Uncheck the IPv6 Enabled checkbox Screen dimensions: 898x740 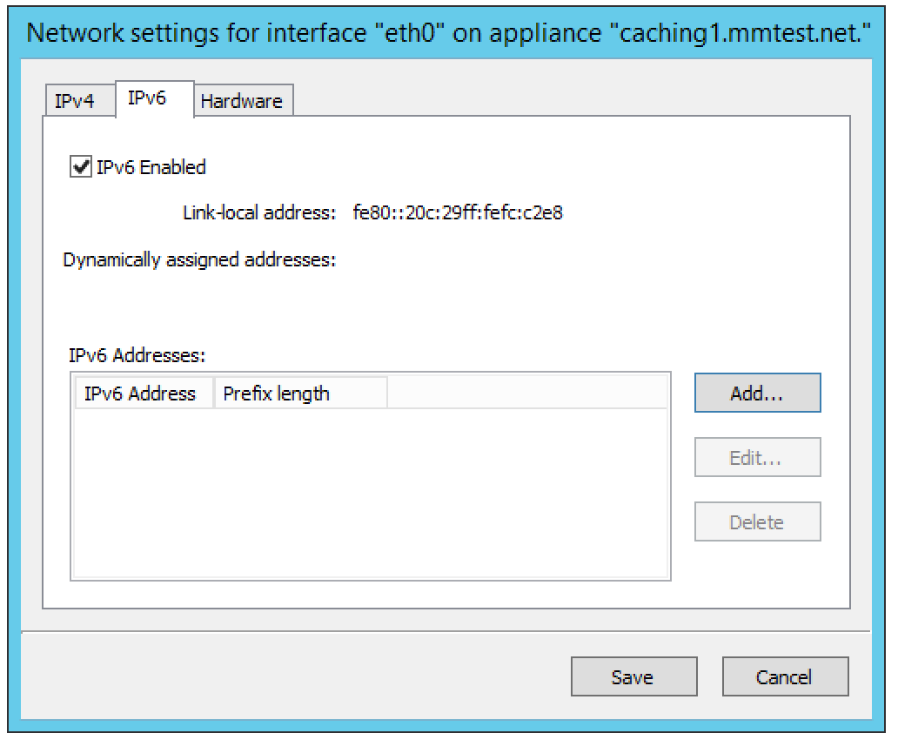pos(81,167)
